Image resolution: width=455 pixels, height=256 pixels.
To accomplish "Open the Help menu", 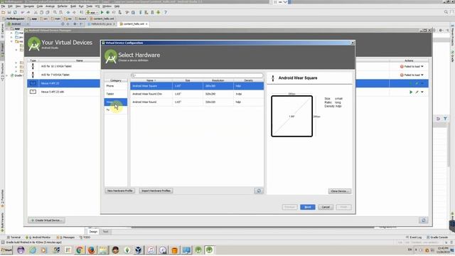I will pyautogui.click(x=117, y=6).
